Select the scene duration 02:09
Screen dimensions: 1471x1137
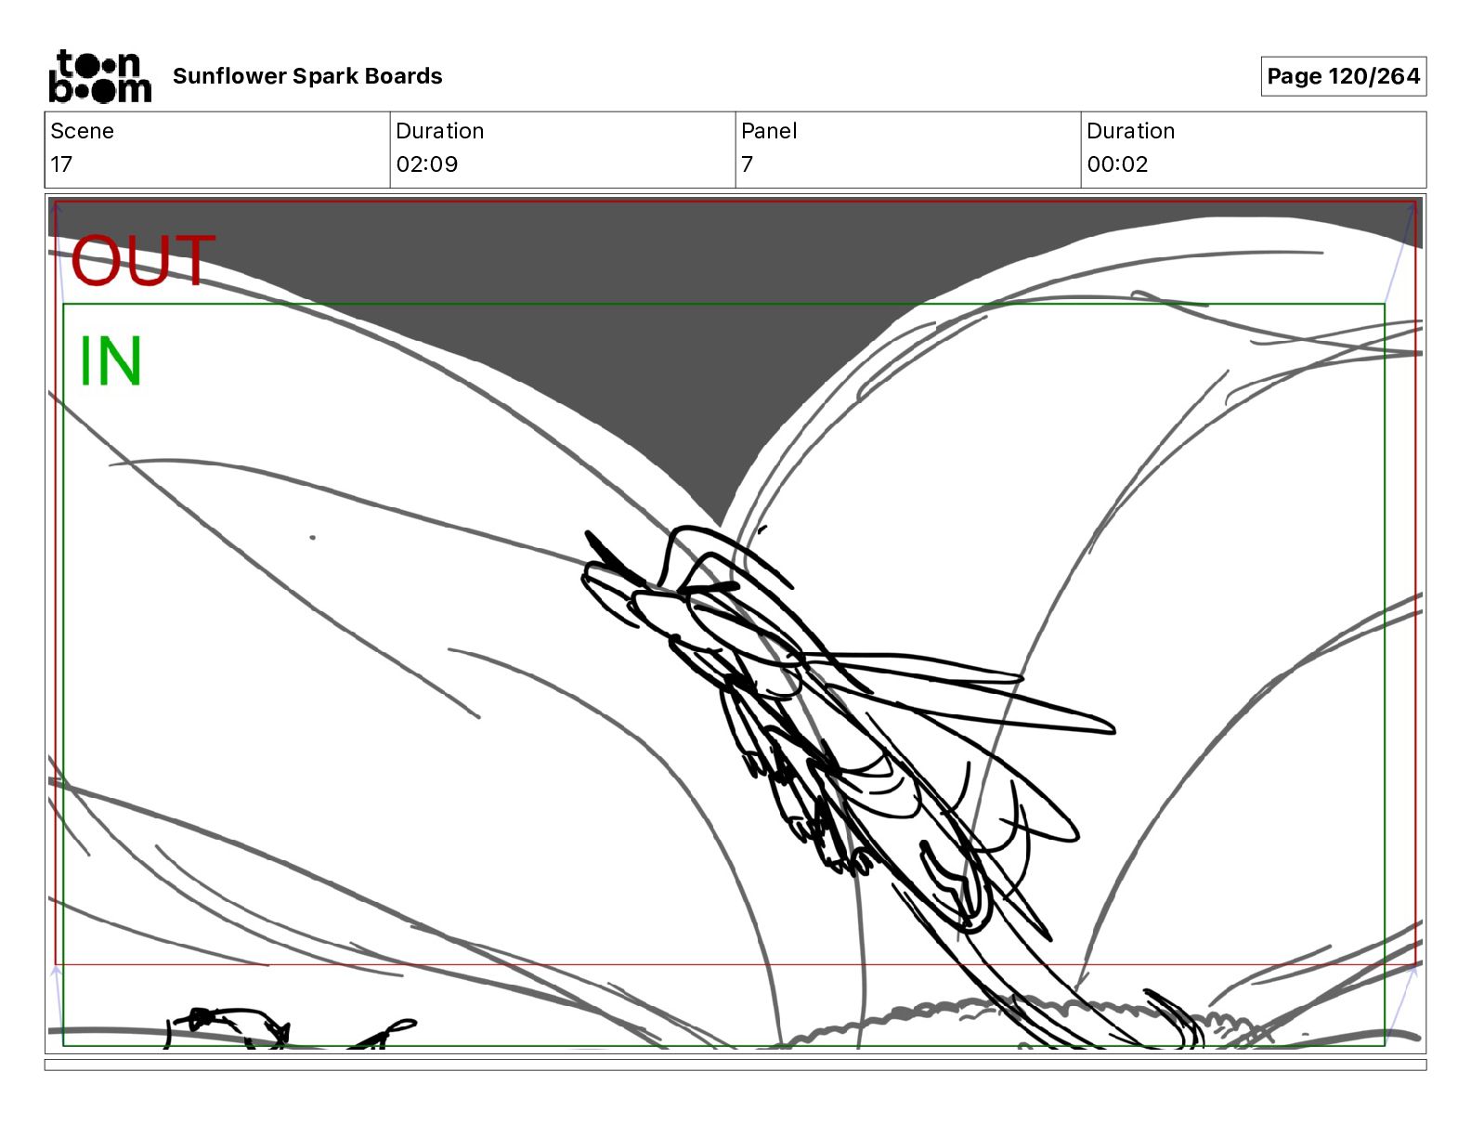[426, 164]
